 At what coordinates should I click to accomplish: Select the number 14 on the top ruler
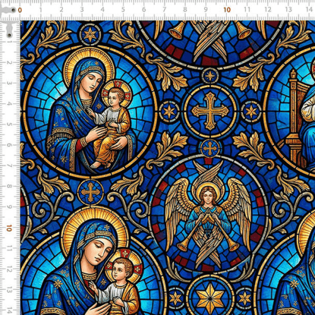[309, 9]
